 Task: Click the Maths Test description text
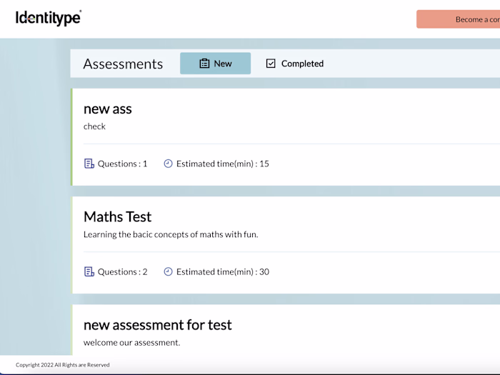pos(171,234)
